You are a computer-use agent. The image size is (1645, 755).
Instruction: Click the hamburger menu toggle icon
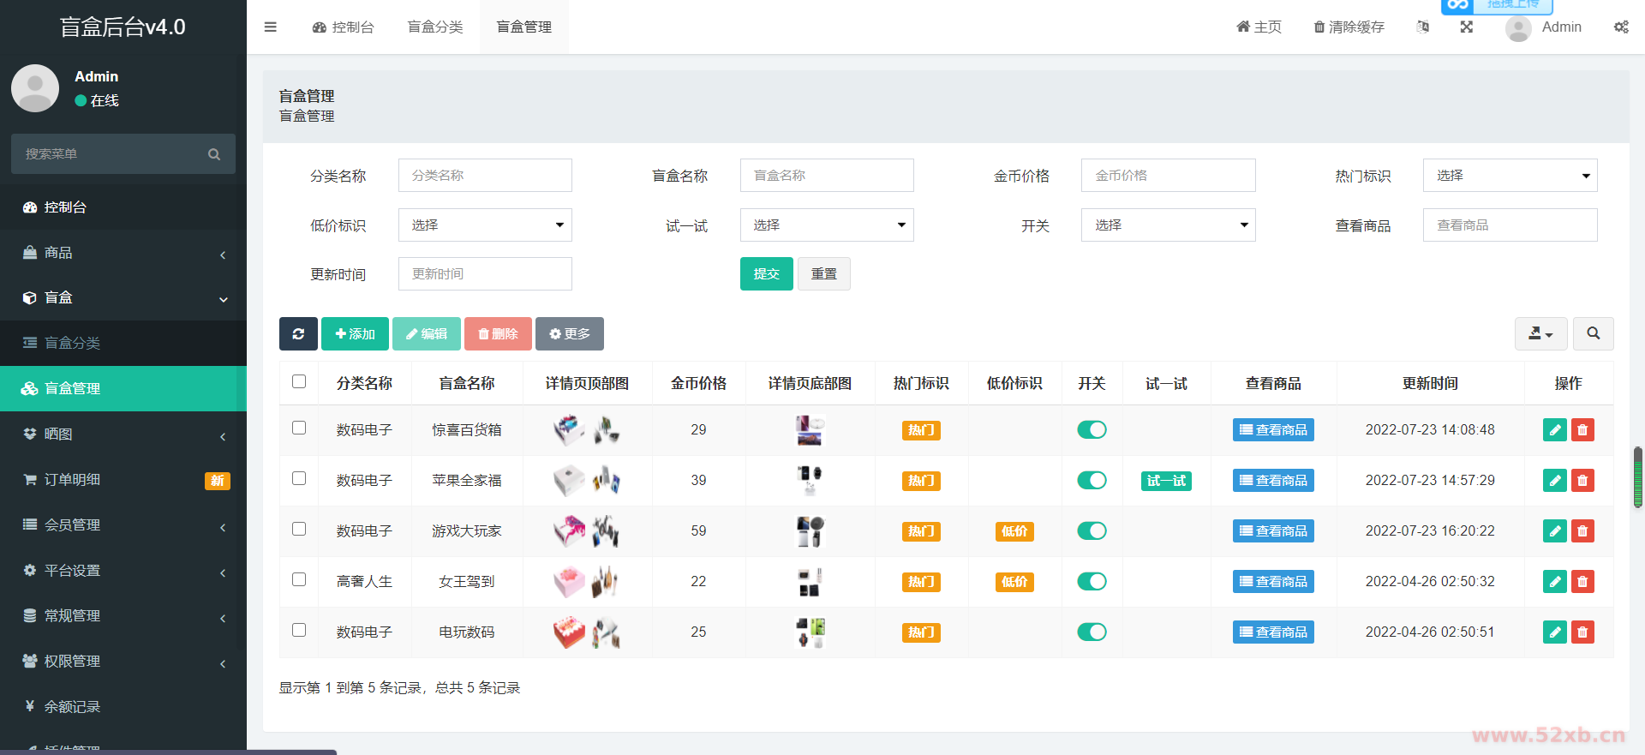pyautogui.click(x=271, y=27)
